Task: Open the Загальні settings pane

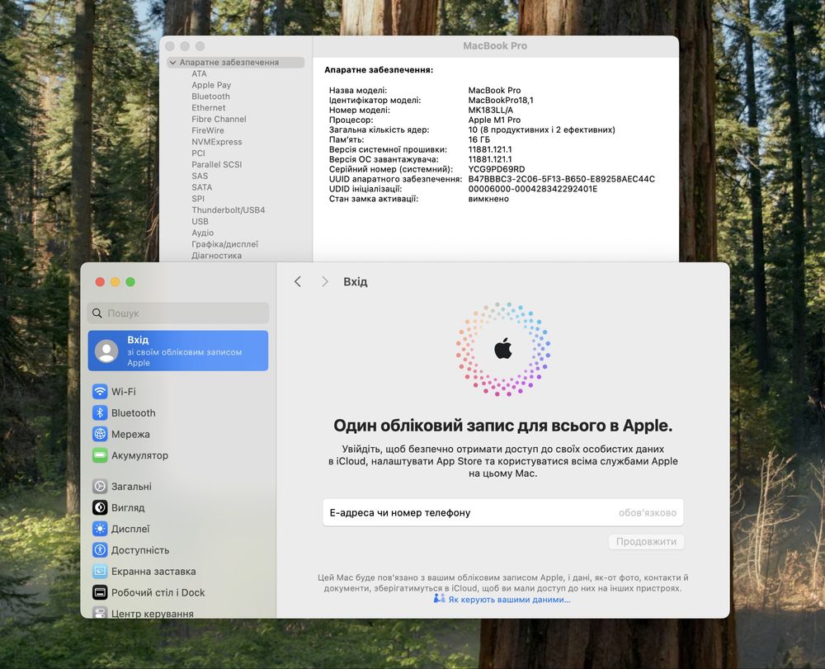Action: (178, 487)
